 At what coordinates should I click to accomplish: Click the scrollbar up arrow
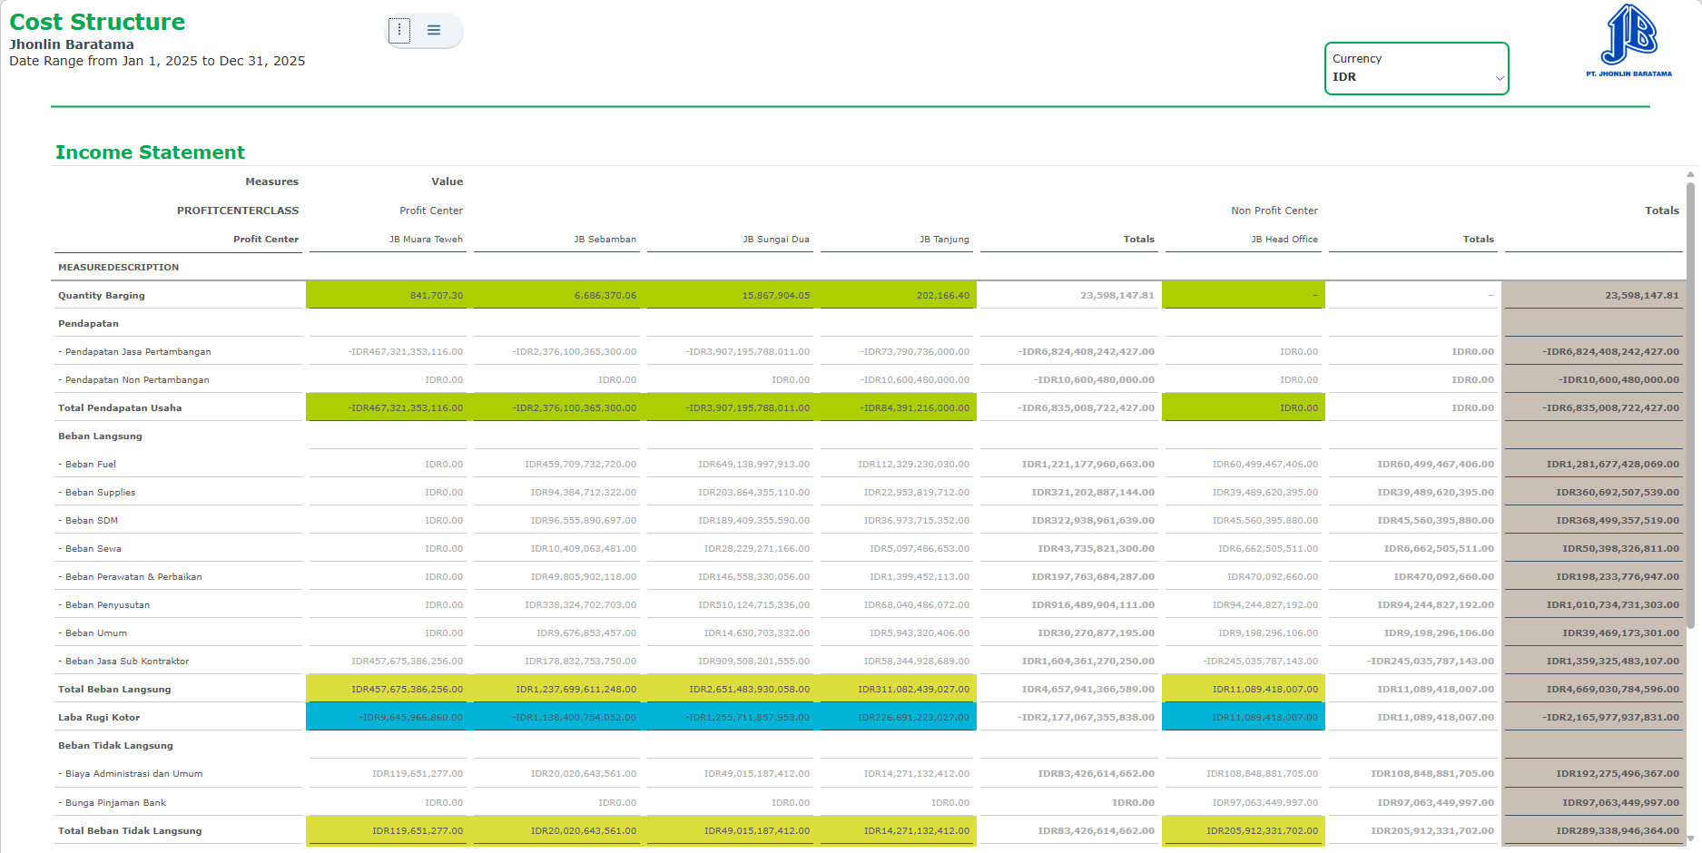pos(1690,174)
